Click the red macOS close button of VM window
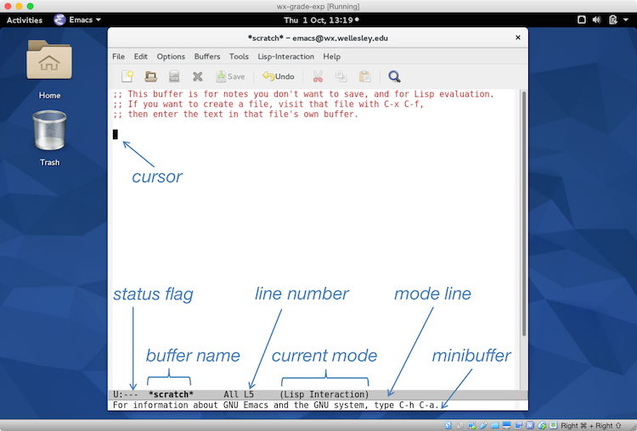The image size is (637, 431). pyautogui.click(x=8, y=6)
